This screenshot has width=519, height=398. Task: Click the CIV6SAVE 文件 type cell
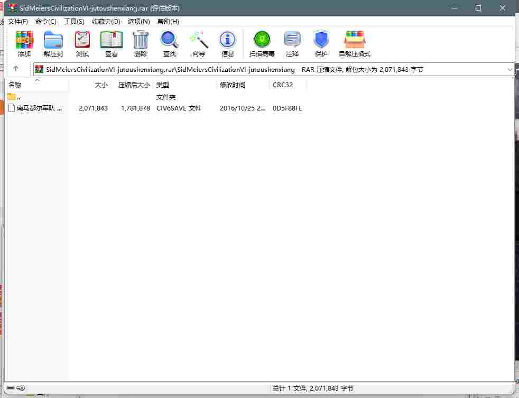[179, 108]
